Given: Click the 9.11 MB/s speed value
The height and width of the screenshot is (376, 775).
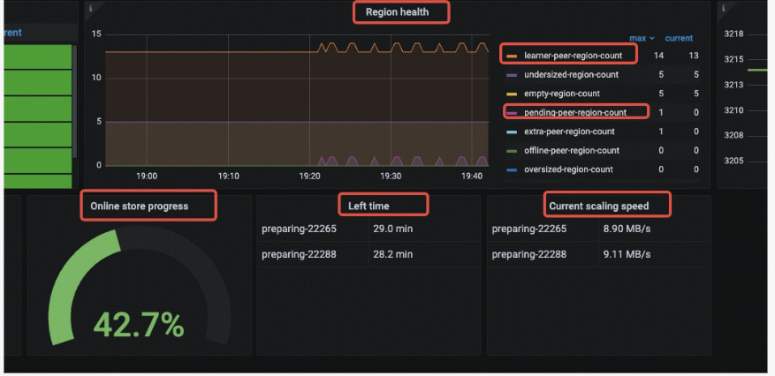Looking at the screenshot, I should point(627,254).
